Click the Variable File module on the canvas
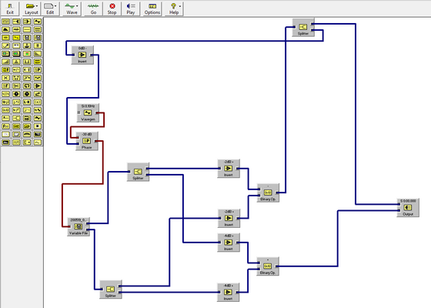 79,227
